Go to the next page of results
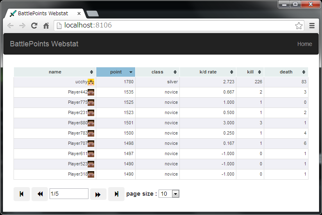Screen dimensions: 322x215 pyautogui.click(x=98, y=194)
